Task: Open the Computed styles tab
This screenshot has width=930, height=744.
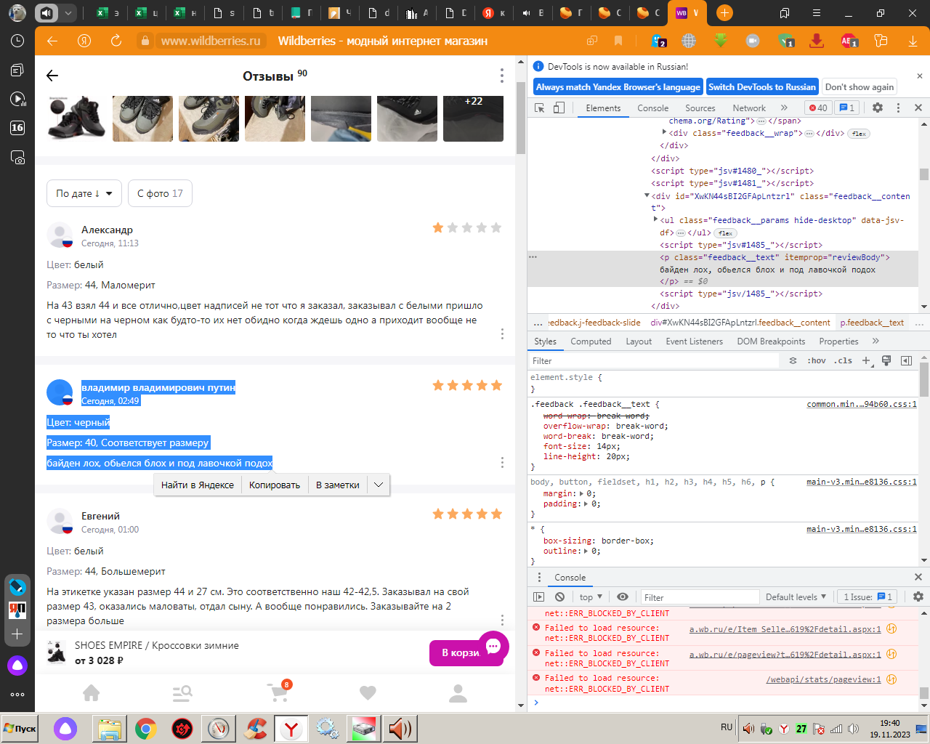Action: click(x=591, y=341)
